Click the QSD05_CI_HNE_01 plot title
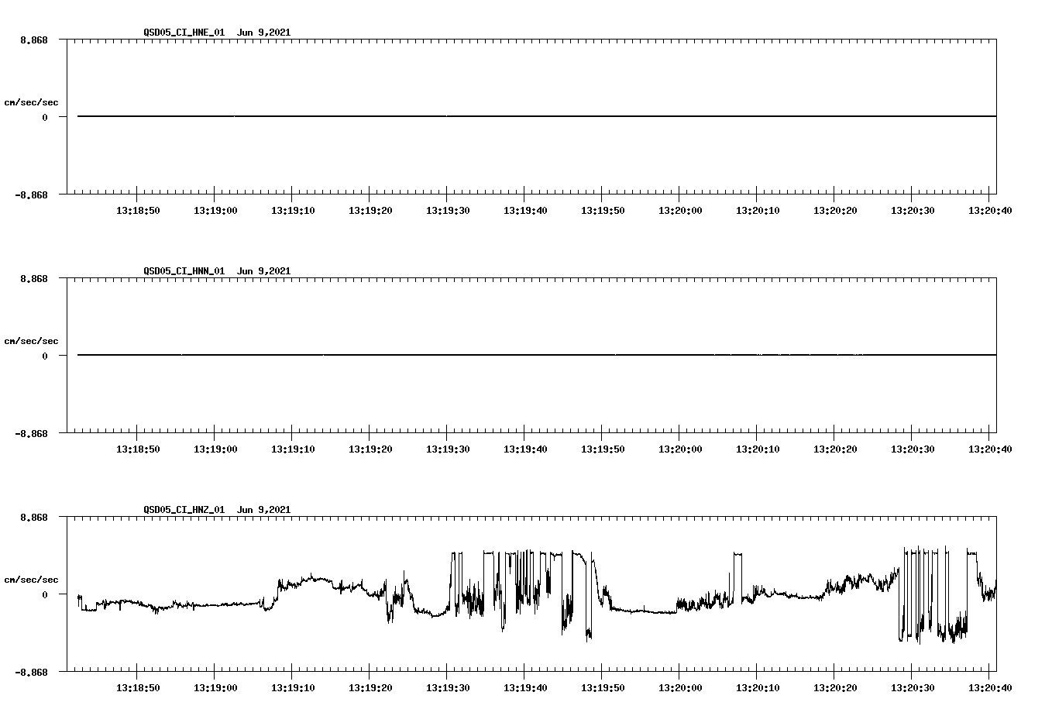1052x716 pixels. (x=217, y=33)
